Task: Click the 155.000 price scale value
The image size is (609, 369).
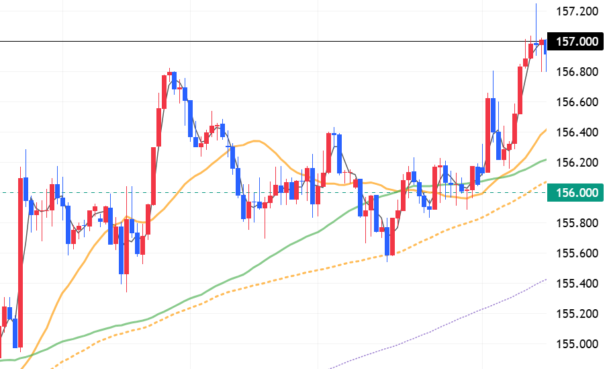Action: tap(577, 344)
